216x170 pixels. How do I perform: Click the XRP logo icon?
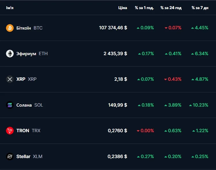[x=10, y=79]
